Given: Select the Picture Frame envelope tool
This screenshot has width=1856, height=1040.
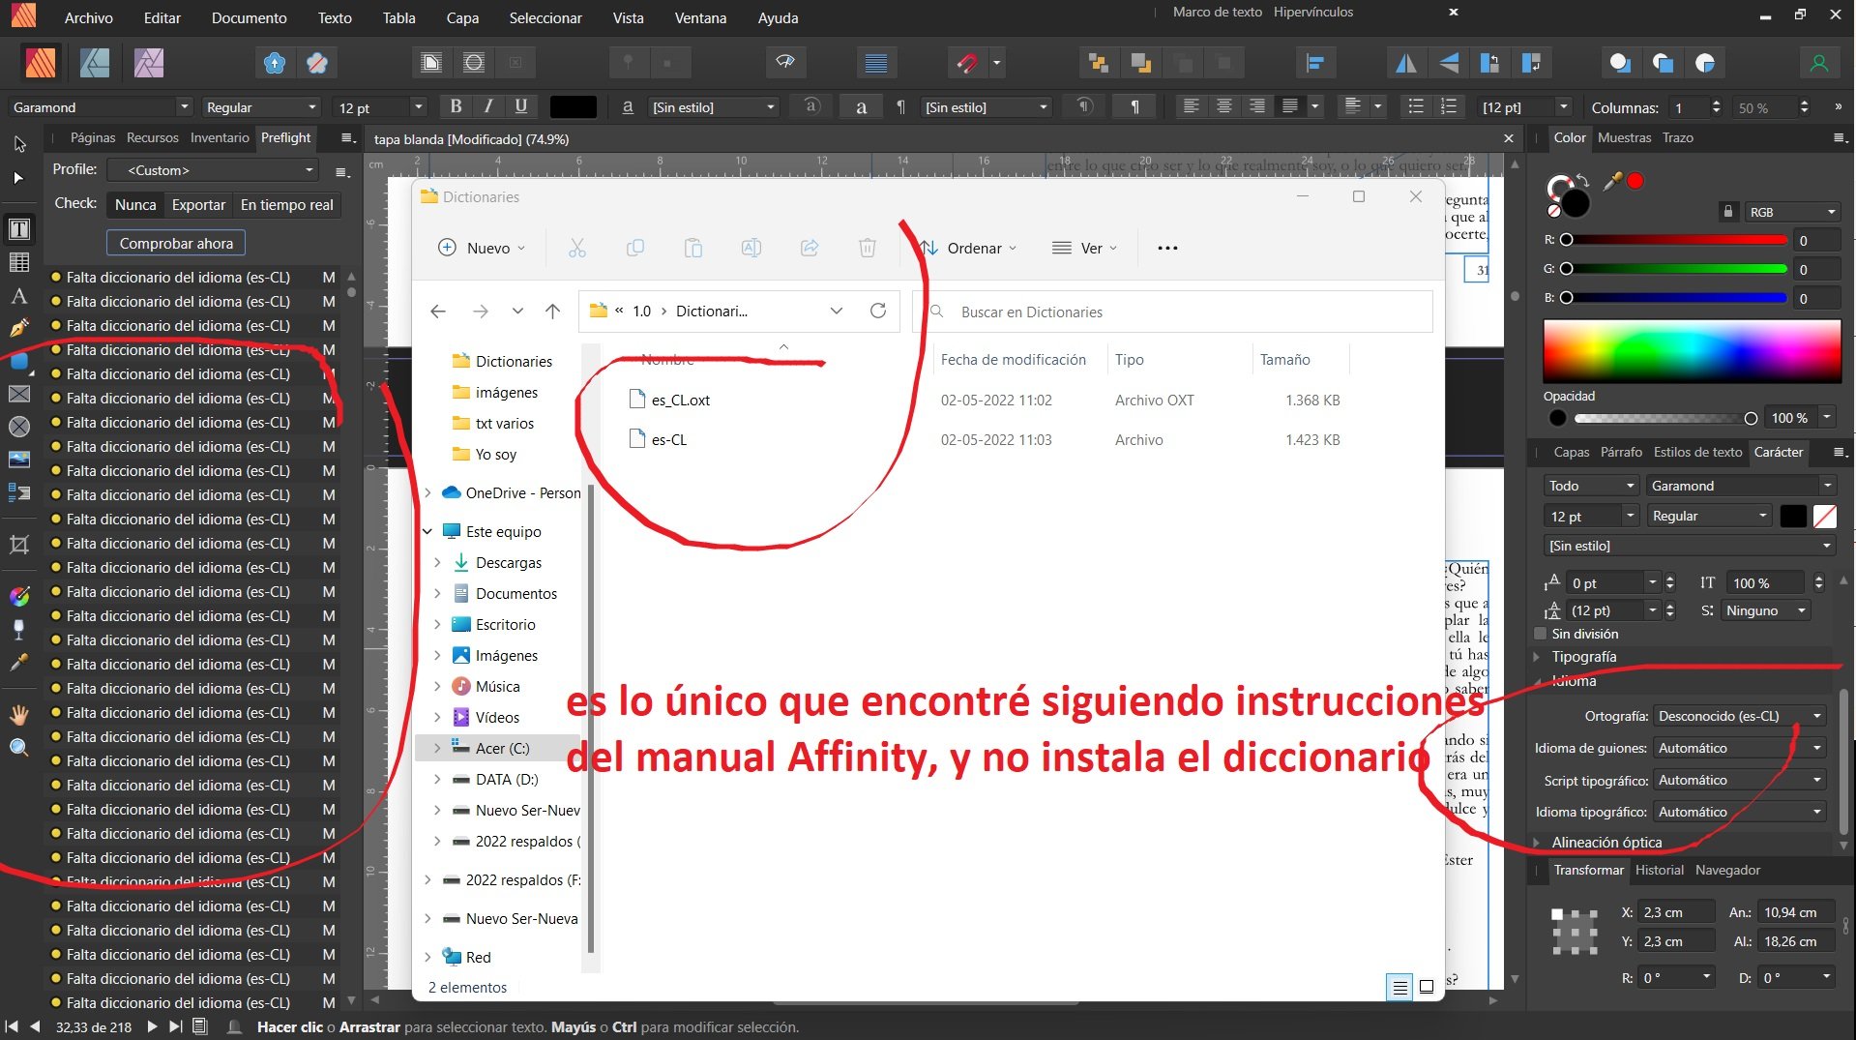Looking at the screenshot, I should click(19, 394).
